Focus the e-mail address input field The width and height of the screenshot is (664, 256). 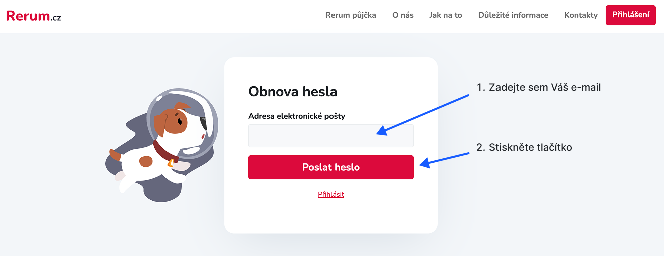point(330,136)
